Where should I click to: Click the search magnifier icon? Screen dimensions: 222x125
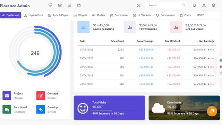(183, 5)
